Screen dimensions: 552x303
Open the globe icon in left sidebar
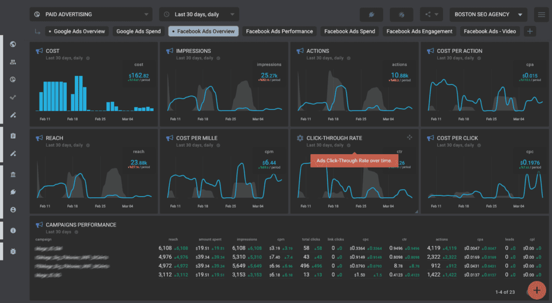[x=13, y=44]
